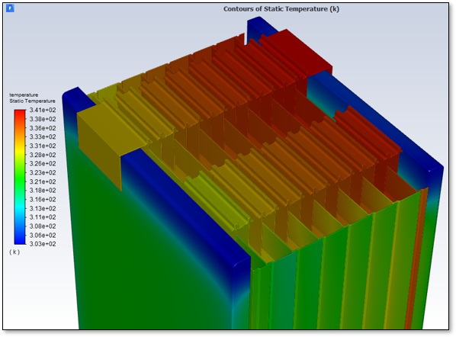Select the 3.03e+02 legend minimum value
Viewport: 456px width, 337px height.
pos(43,244)
